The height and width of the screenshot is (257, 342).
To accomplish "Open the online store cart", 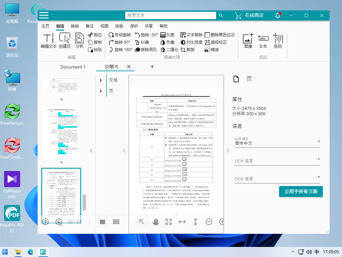I will [x=249, y=15].
